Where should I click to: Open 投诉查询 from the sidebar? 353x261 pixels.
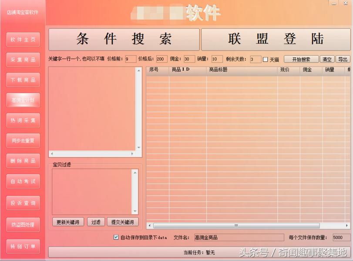(23, 203)
